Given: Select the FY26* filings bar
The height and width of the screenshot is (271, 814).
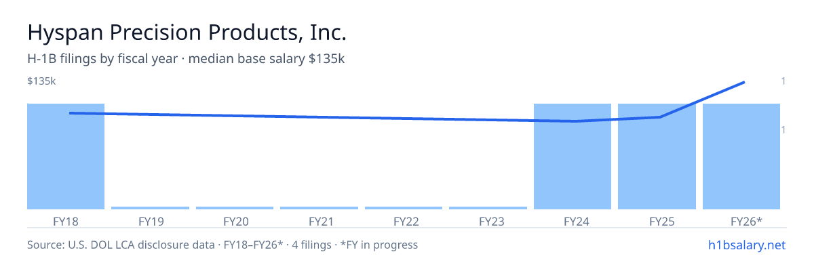Looking at the screenshot, I should pyautogui.click(x=741, y=157).
